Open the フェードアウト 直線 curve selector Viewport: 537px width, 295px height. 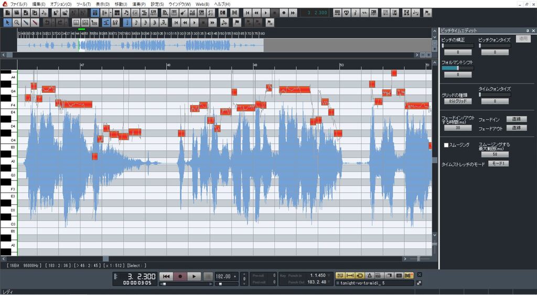click(x=517, y=128)
